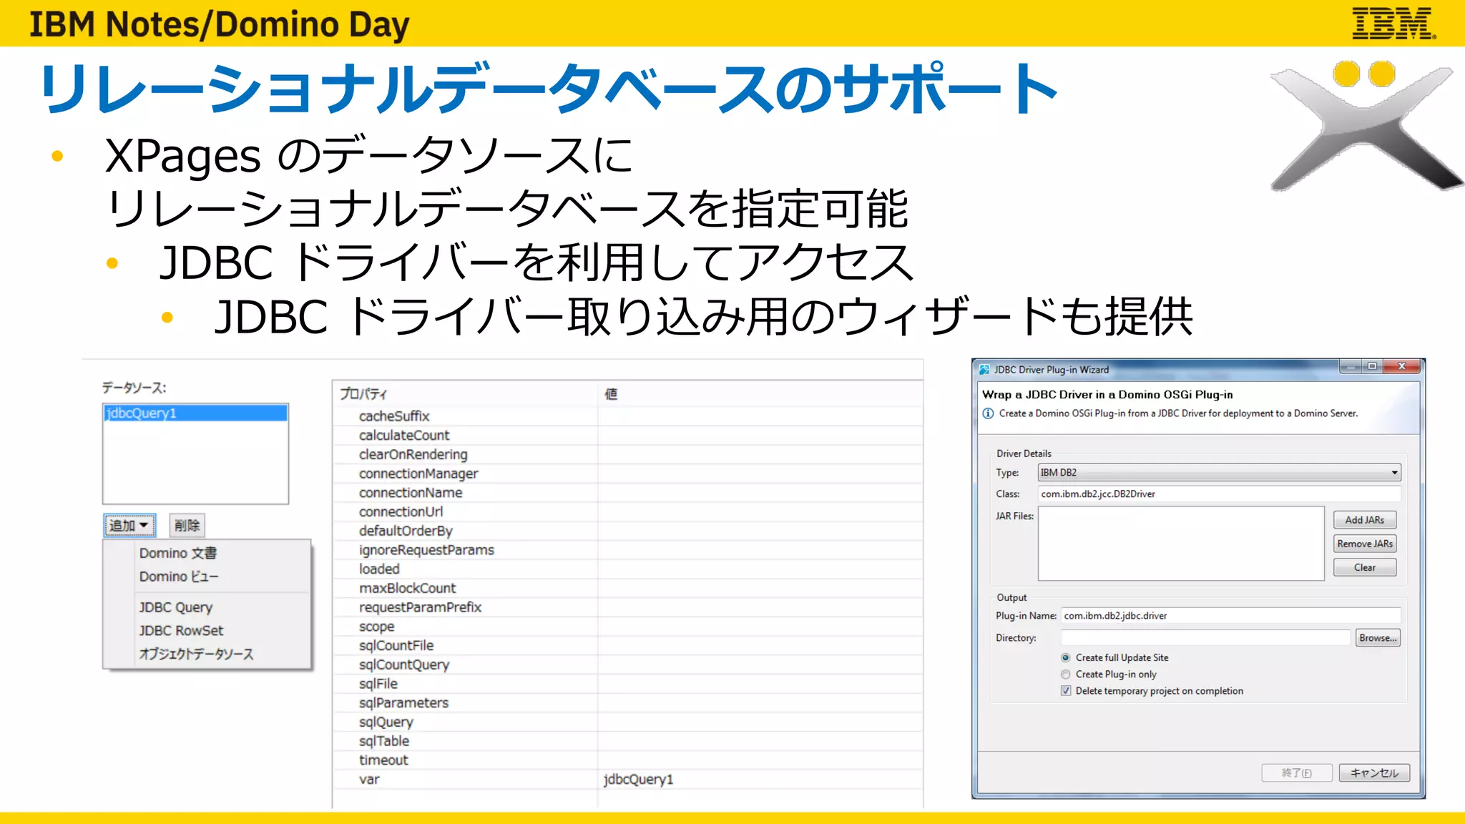Select the defaultOrderBy property row

(628, 531)
